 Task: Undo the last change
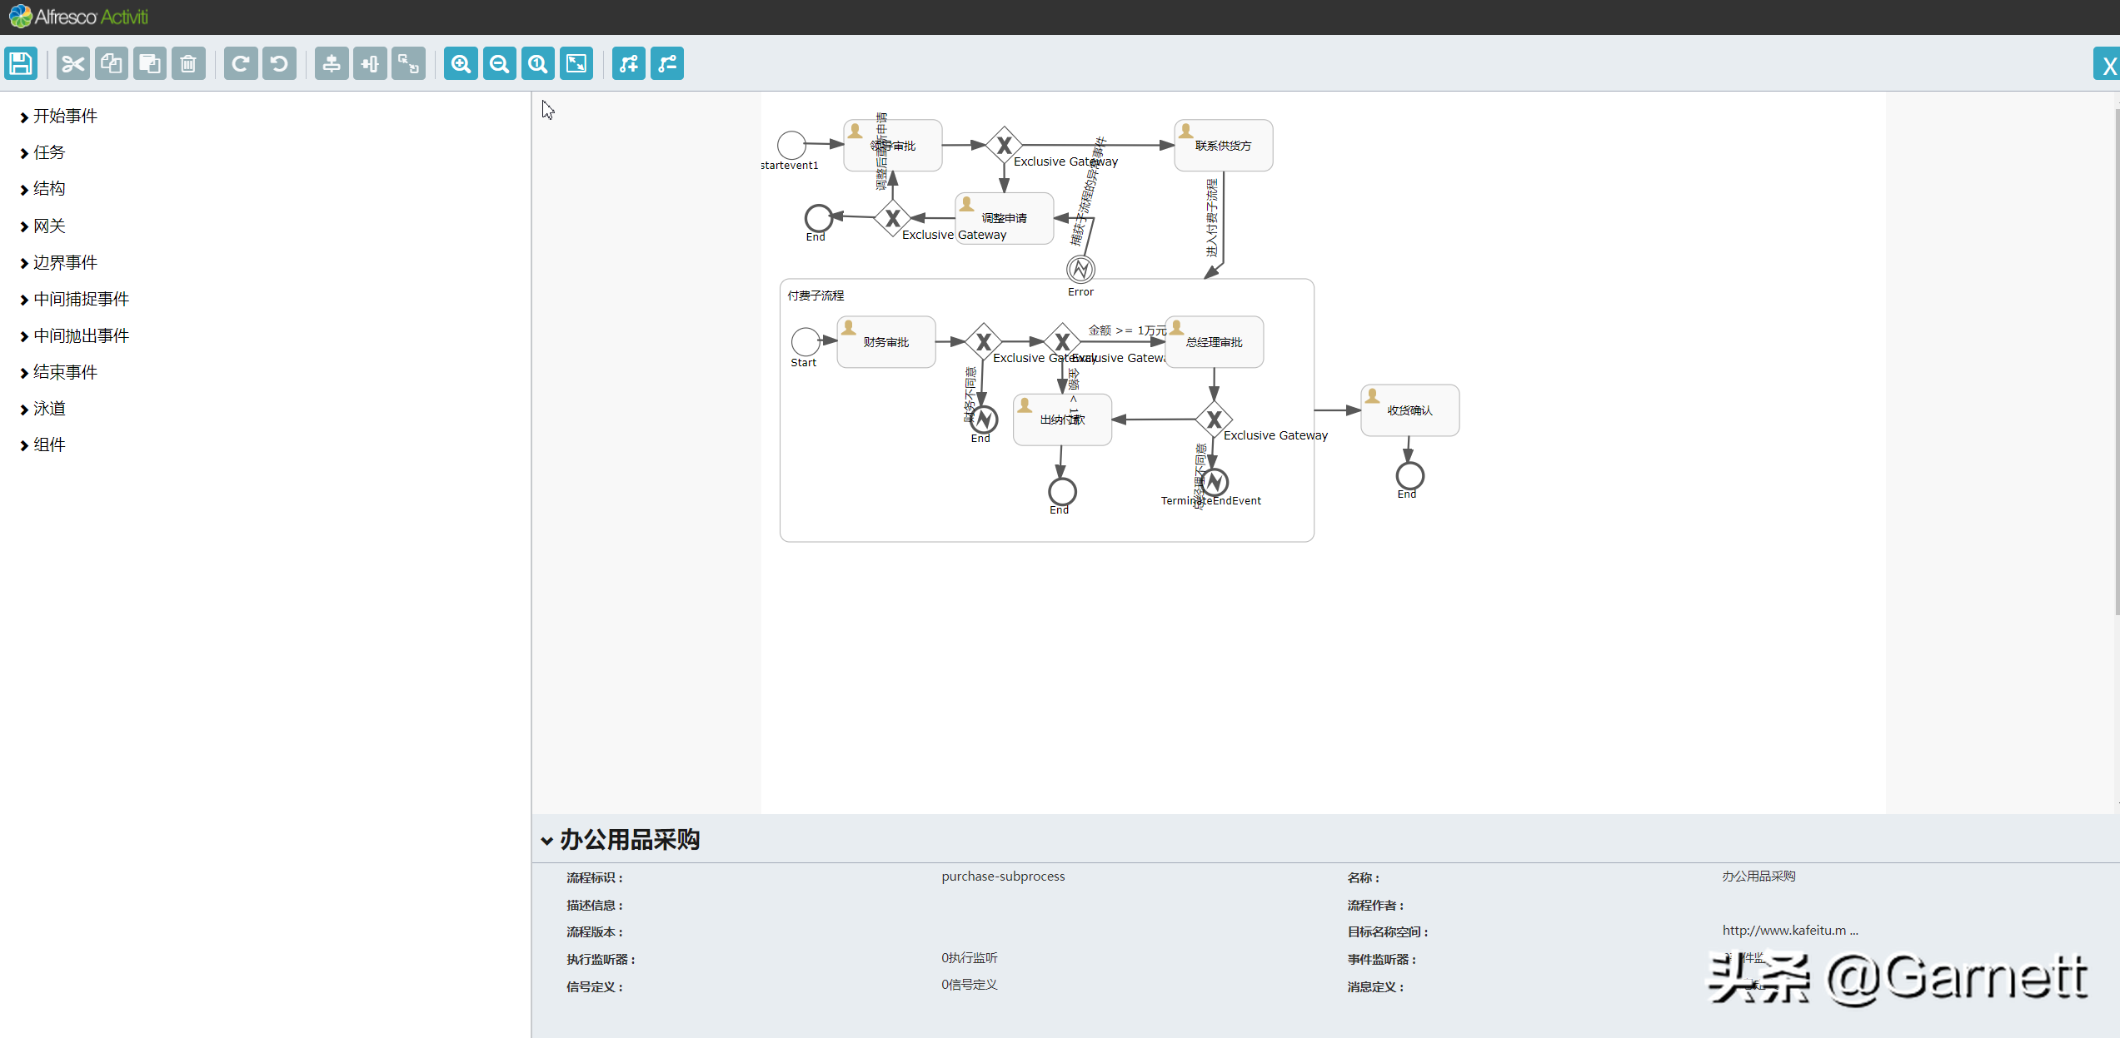click(x=279, y=62)
